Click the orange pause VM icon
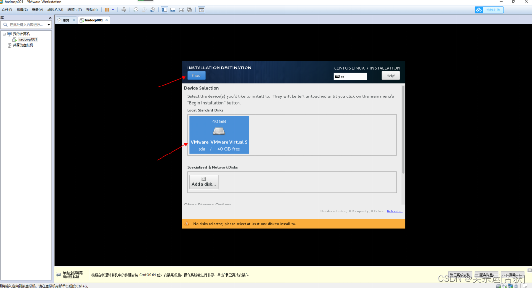532x288 pixels. pyautogui.click(x=107, y=10)
